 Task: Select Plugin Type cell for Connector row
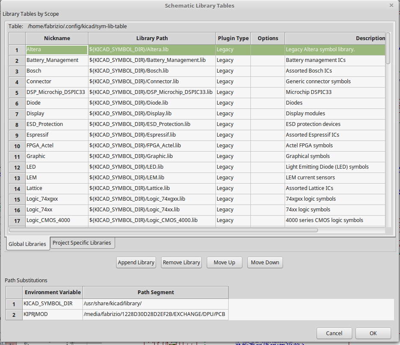click(233, 82)
